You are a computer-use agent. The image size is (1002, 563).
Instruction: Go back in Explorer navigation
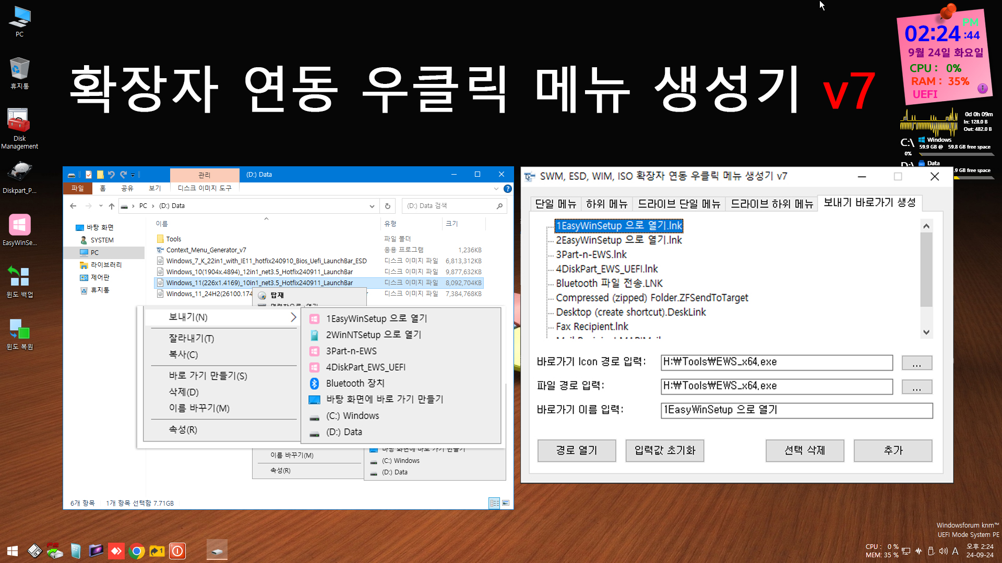[73, 206]
